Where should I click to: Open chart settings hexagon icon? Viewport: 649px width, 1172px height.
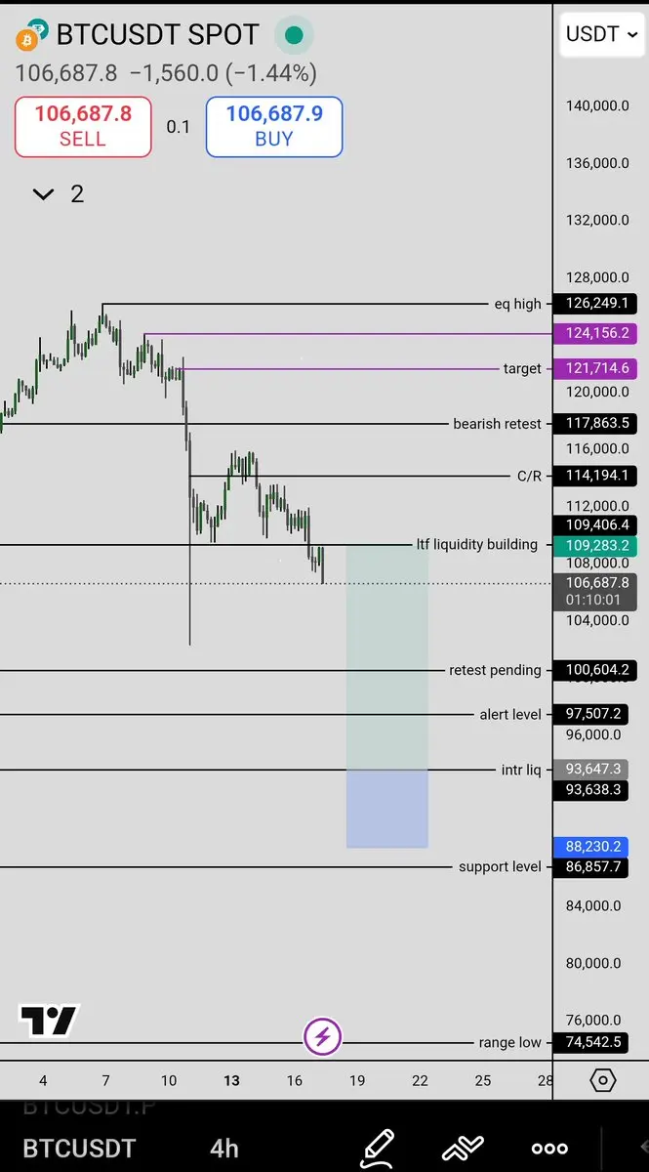(603, 1080)
